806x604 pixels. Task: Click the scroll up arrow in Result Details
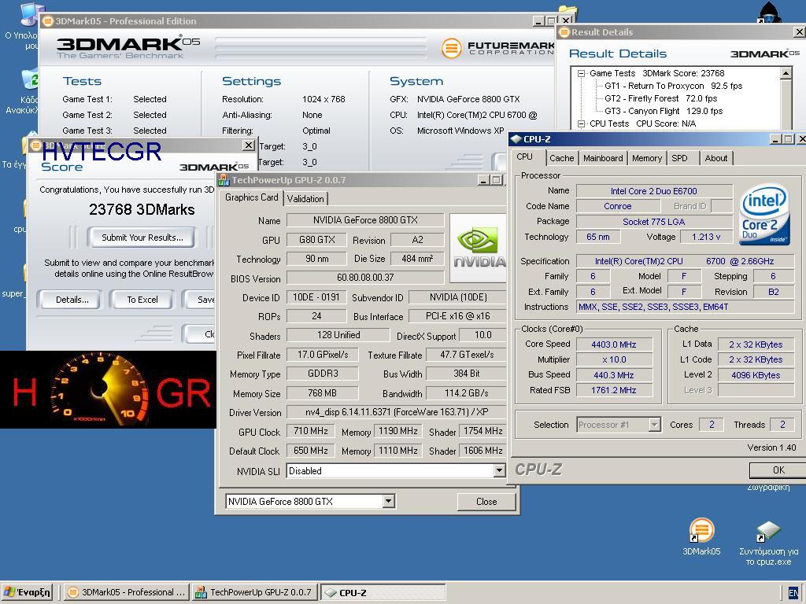click(786, 73)
